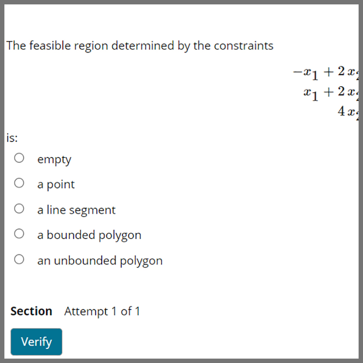Click the 'an unbounded polygon' label text
363x363 pixels.
point(100,261)
